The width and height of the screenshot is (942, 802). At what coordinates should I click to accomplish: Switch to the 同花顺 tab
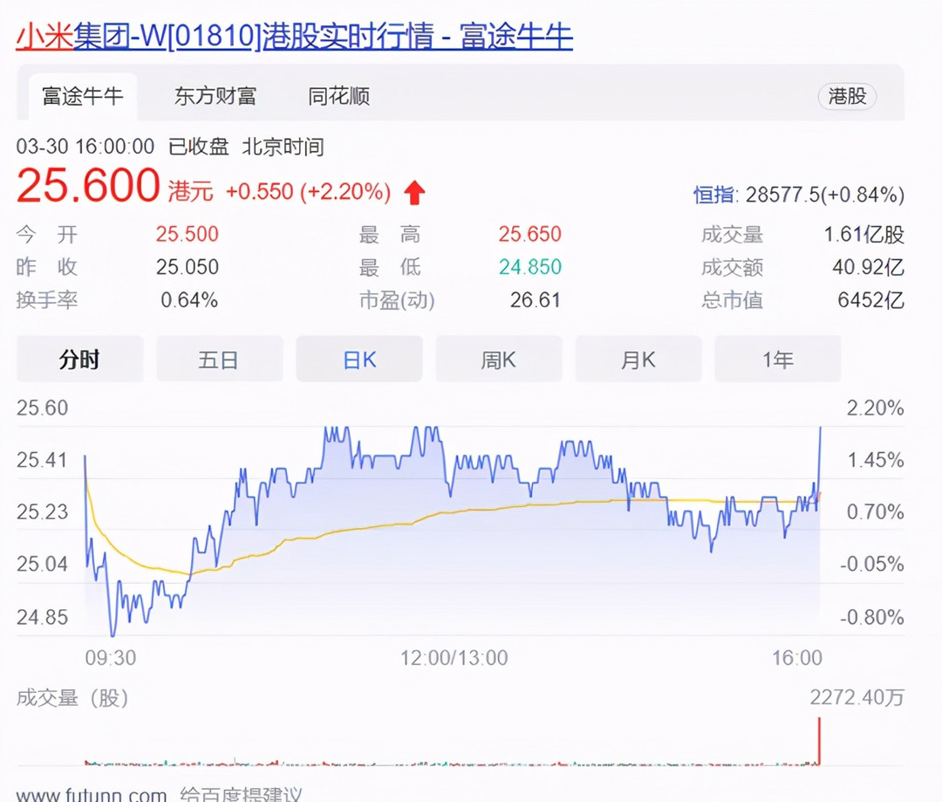coord(338,96)
